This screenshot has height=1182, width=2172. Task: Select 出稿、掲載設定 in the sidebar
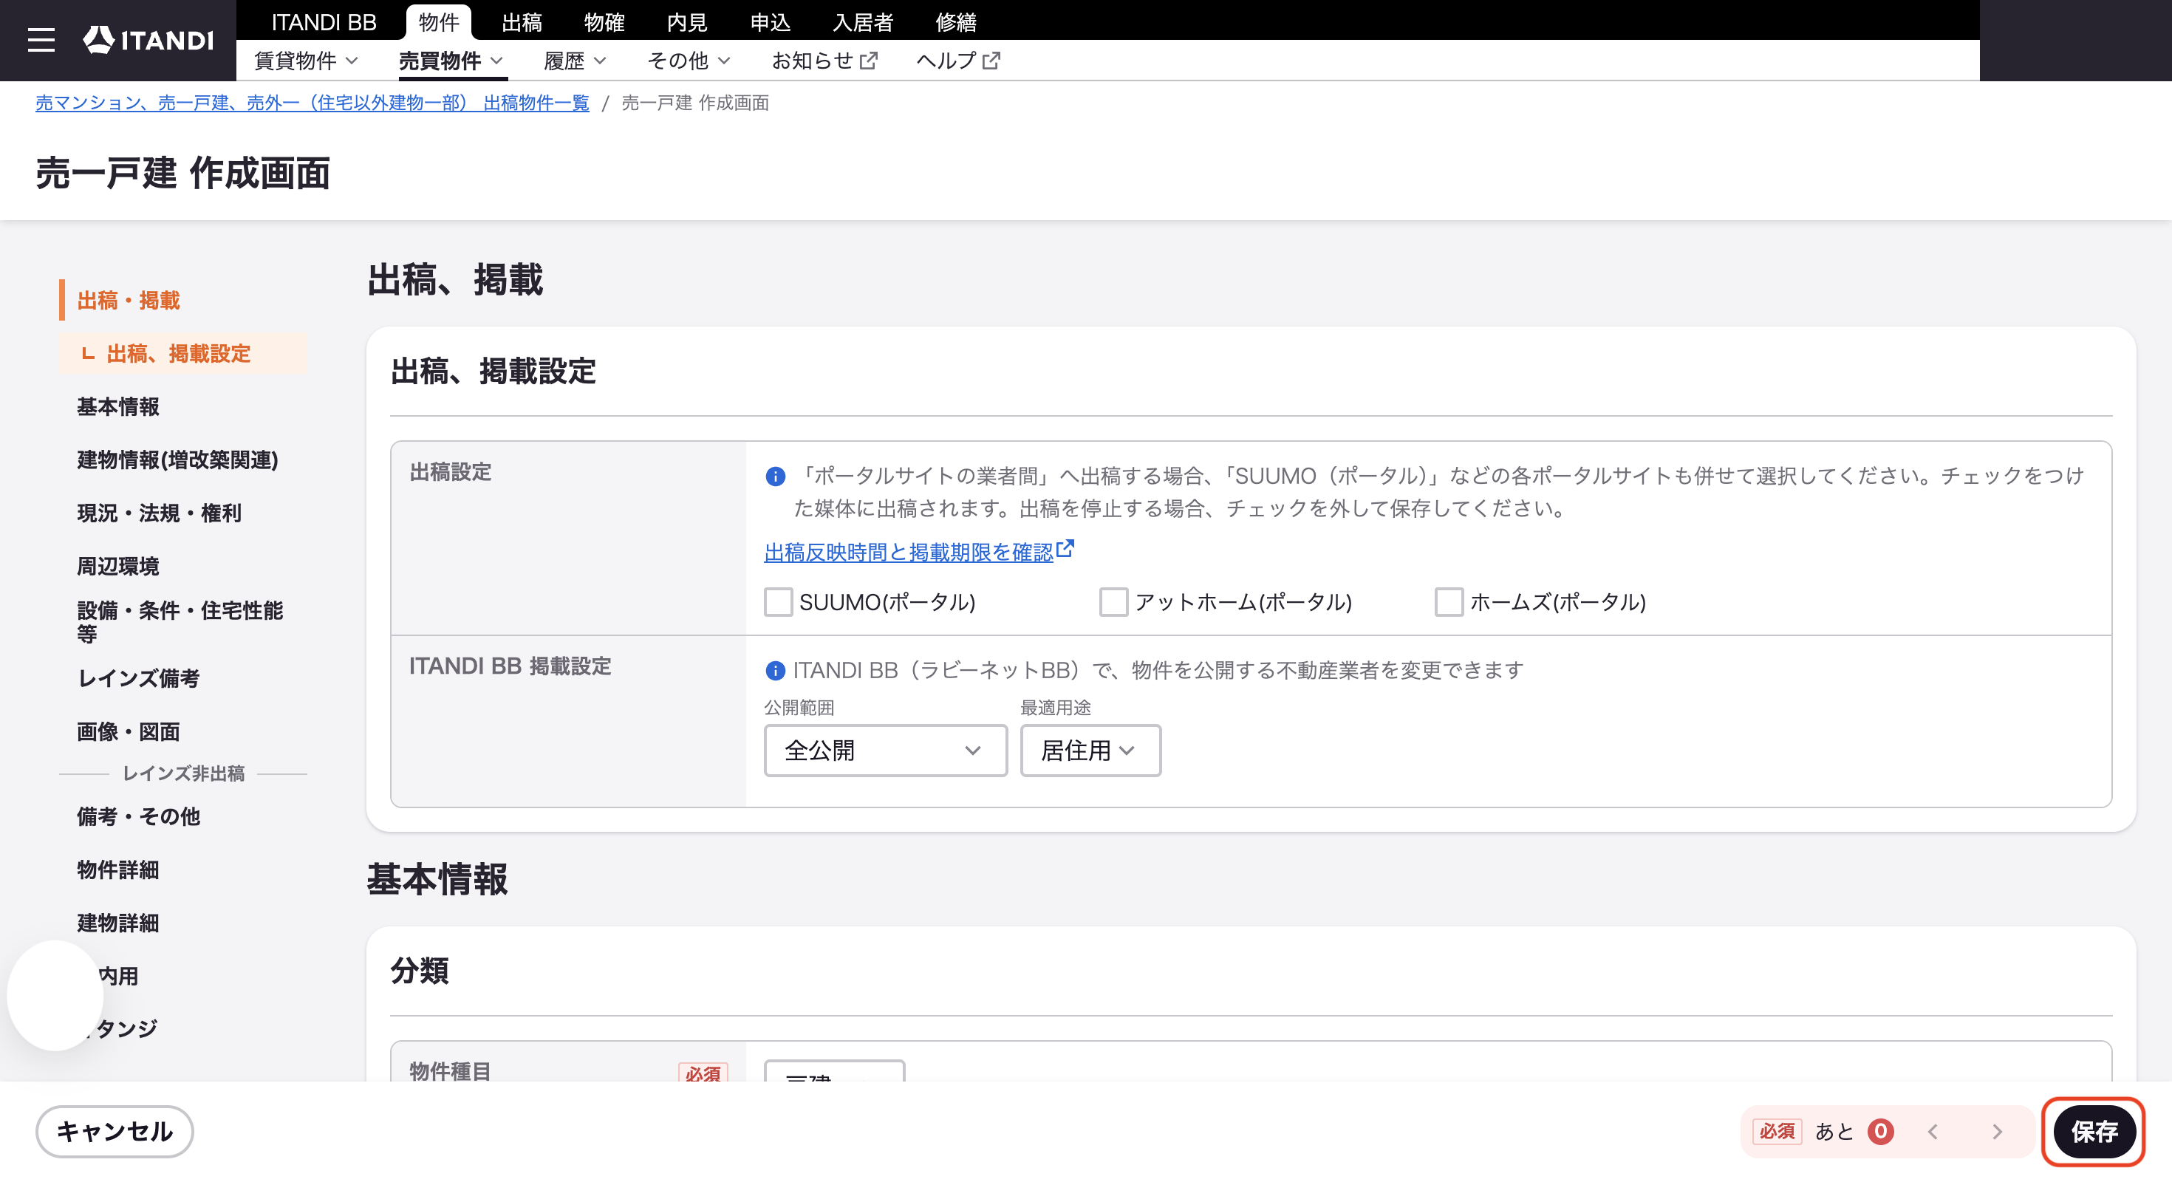coord(183,353)
